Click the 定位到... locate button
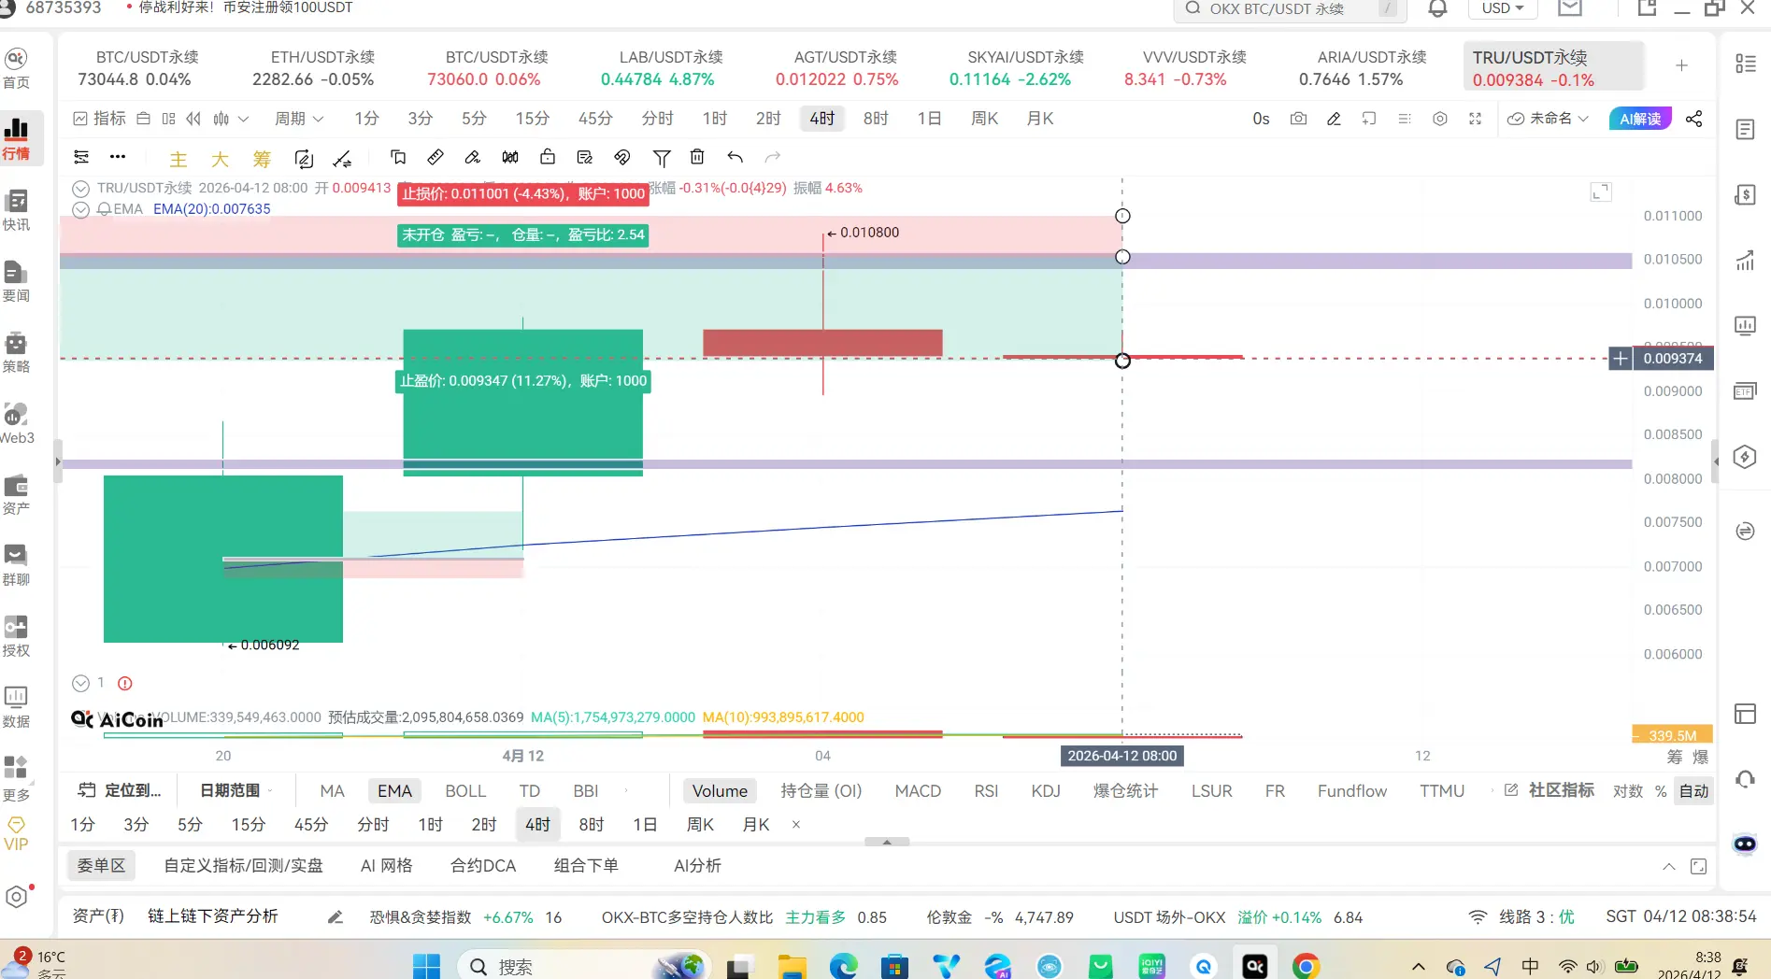This screenshot has height=979, width=1771. (120, 790)
